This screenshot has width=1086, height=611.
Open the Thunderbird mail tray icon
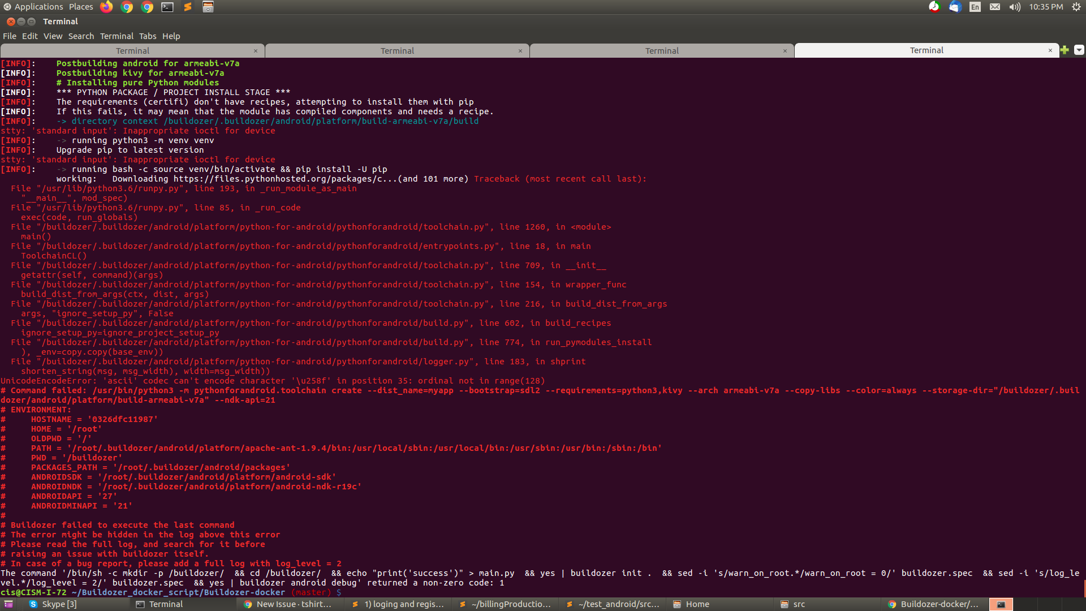955,7
